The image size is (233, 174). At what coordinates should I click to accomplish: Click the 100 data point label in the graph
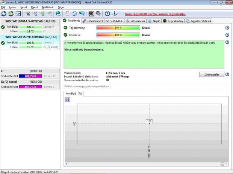point(149,121)
